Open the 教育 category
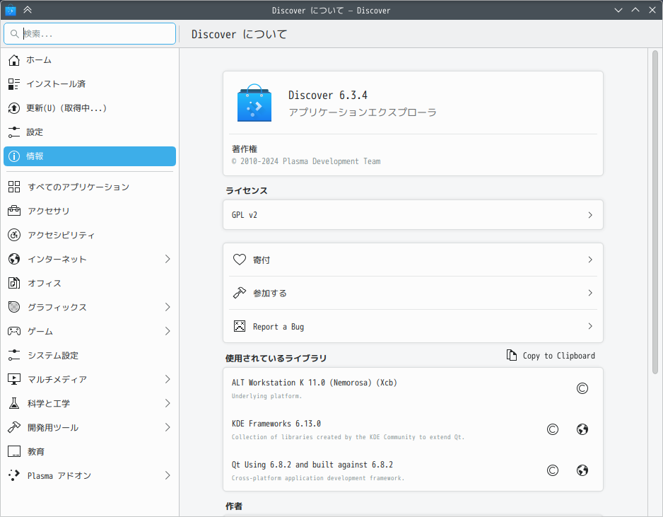 click(90, 451)
